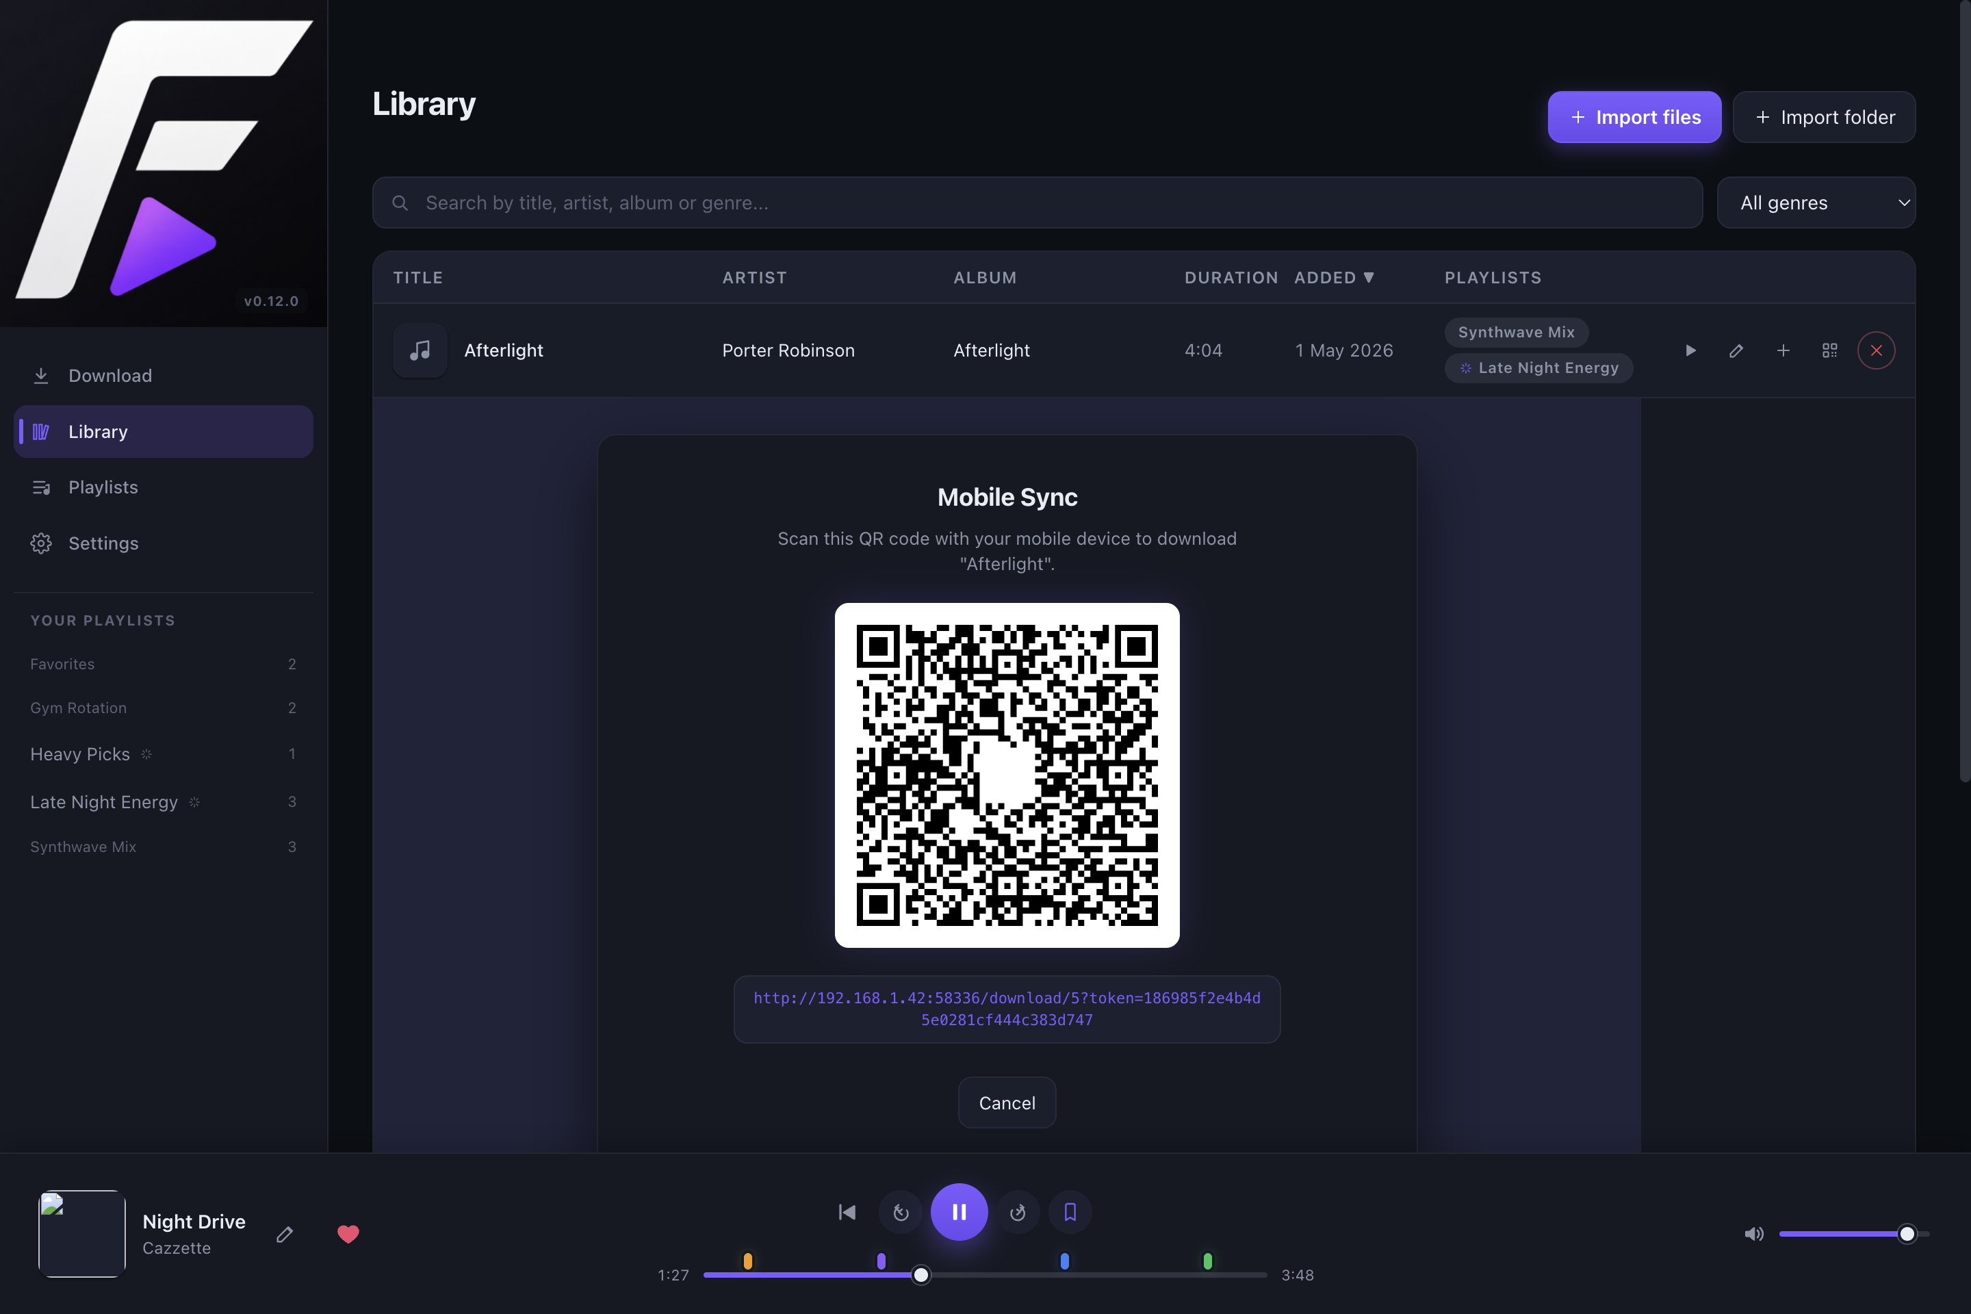Jump to the orange timeline bookmark
The width and height of the screenshot is (1971, 1314).
[x=748, y=1261]
